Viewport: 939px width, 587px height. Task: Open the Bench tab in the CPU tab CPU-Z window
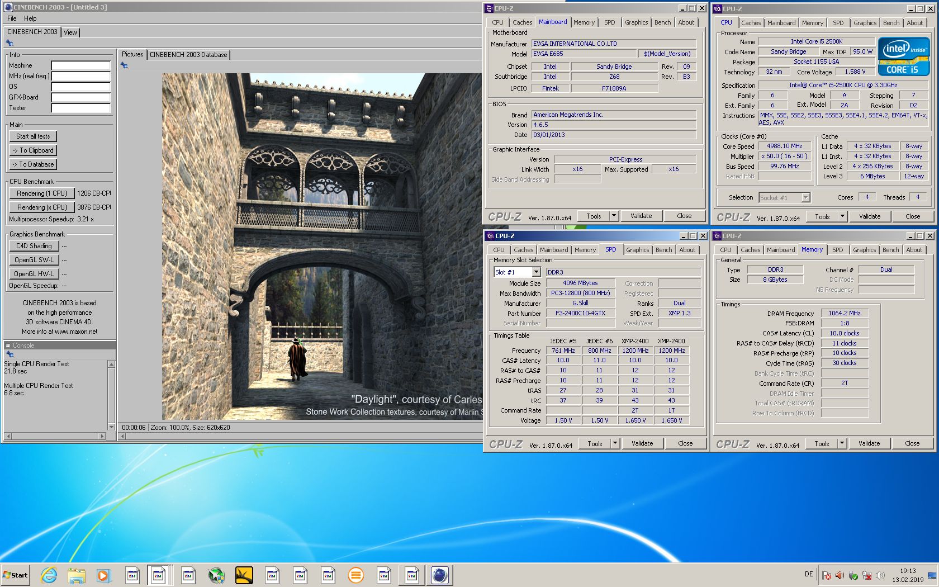click(891, 23)
